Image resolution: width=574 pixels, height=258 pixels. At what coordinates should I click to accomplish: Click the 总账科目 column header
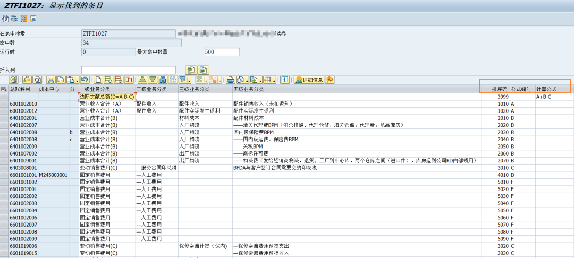tap(23, 89)
